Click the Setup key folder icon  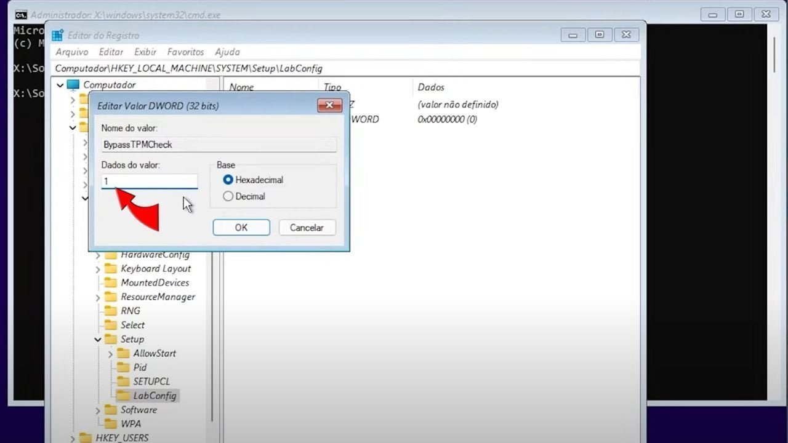pyautogui.click(x=111, y=339)
